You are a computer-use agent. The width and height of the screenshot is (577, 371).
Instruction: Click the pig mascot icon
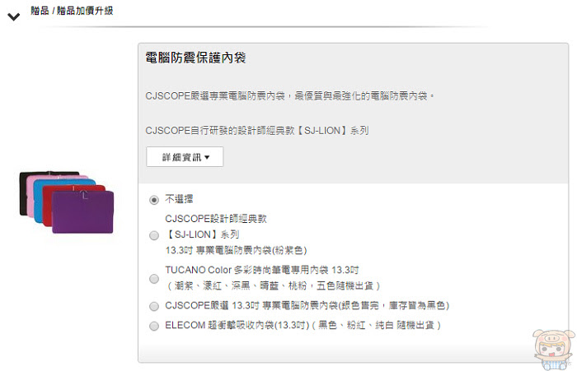click(x=553, y=349)
